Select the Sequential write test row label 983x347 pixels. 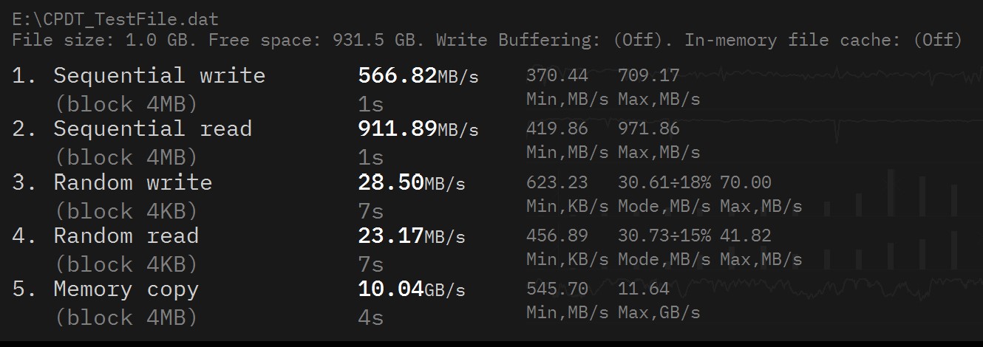159,75
